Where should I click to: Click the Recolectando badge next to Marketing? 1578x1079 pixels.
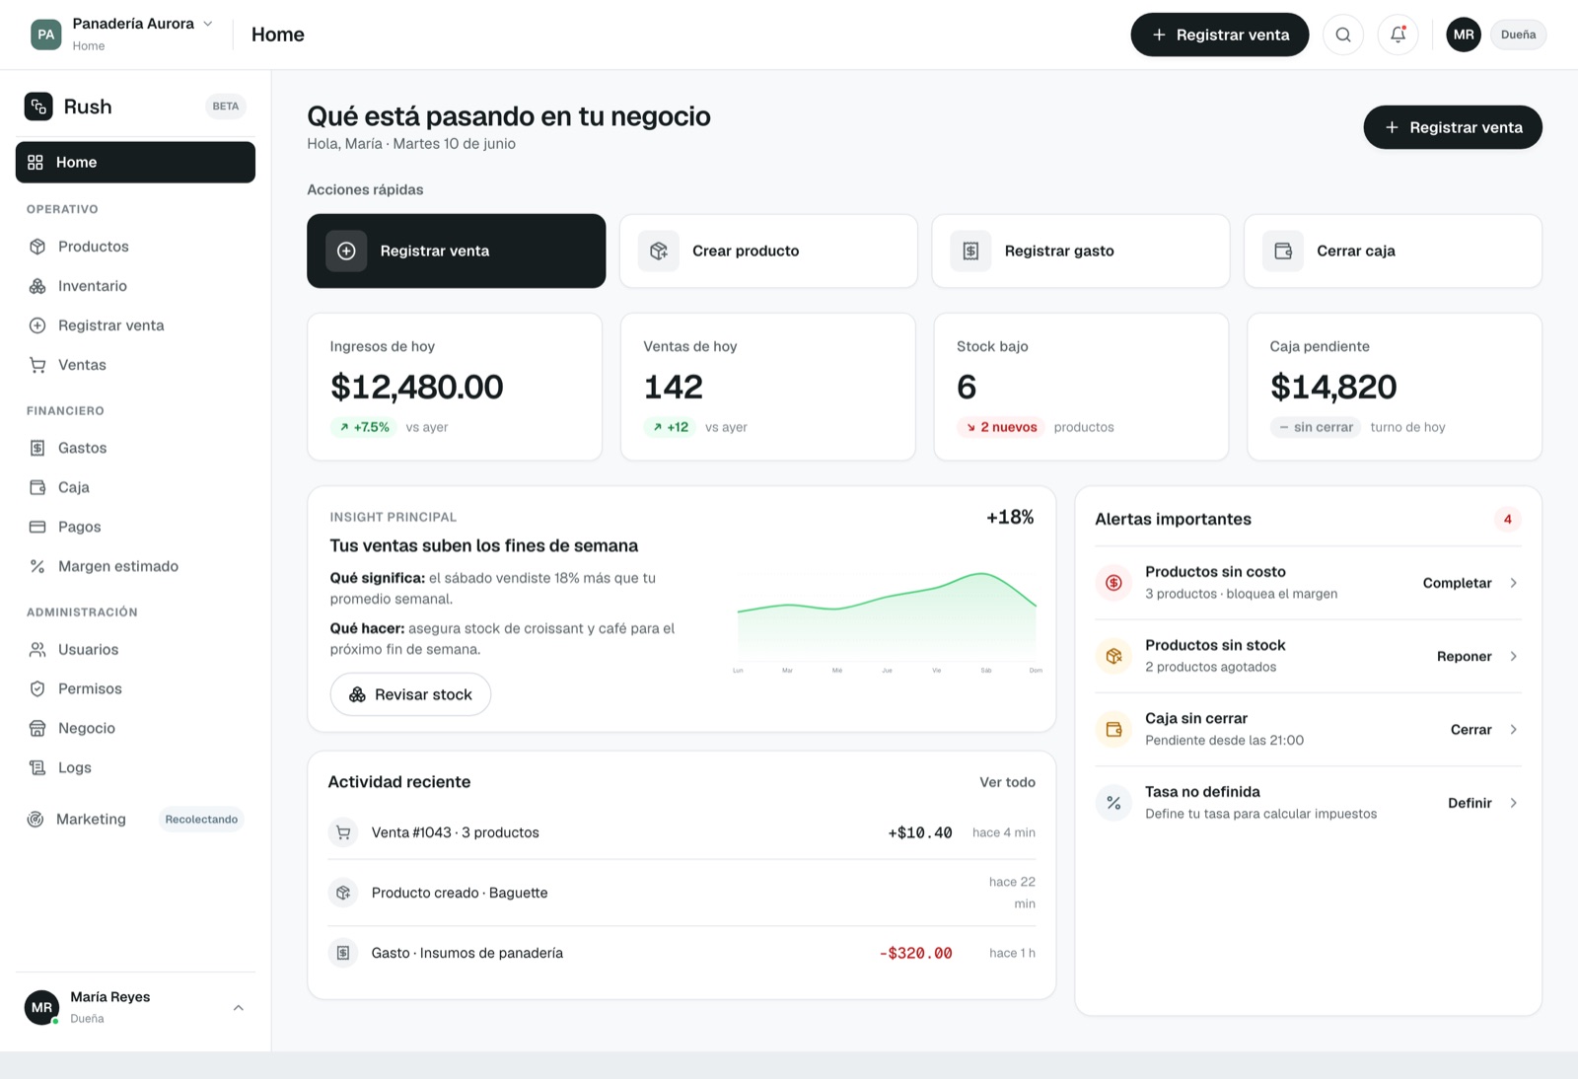(201, 819)
